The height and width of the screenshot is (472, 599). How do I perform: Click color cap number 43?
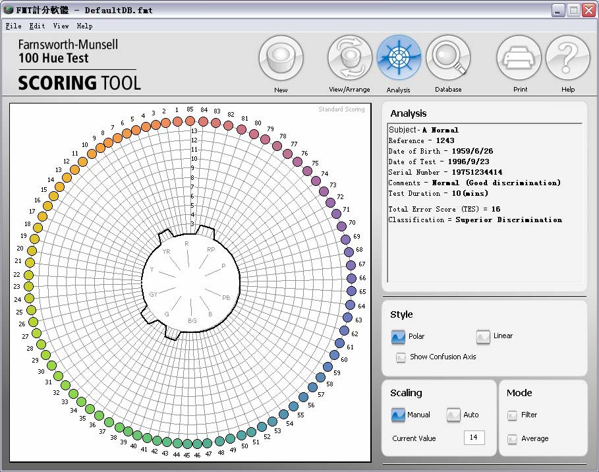tap(166, 442)
